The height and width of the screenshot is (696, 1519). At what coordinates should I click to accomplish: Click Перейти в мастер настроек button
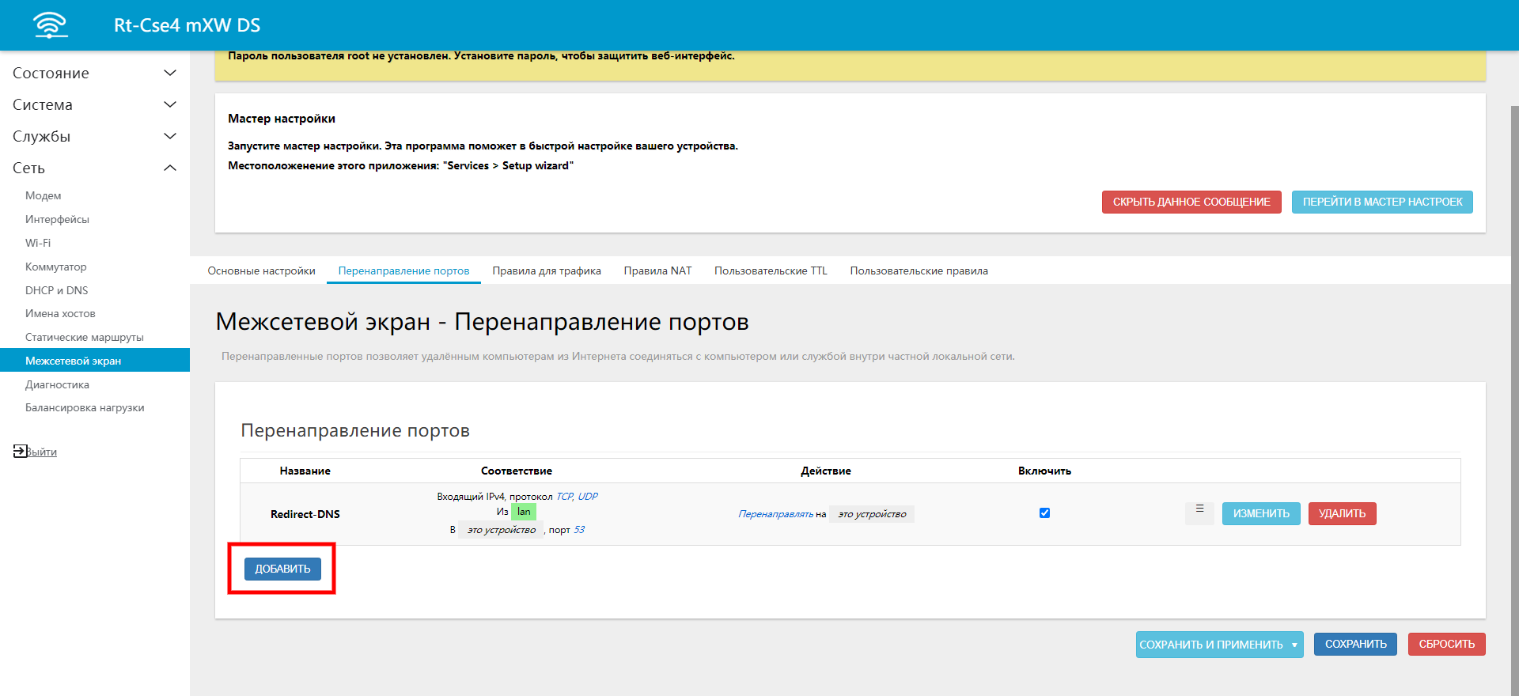pos(1382,202)
